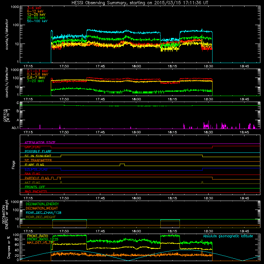This screenshot has height=264, width=264.
Task: Click the HESSI Observing Summary title
Action: [x=140, y=3]
